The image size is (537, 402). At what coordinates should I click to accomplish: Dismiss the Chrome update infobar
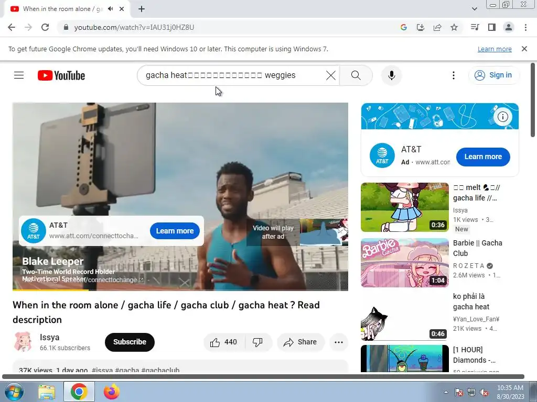pyautogui.click(x=524, y=49)
